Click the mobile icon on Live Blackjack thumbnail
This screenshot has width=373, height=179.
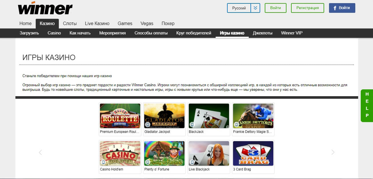pyautogui.click(x=193, y=162)
